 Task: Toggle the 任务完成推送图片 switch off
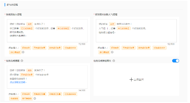175,61
